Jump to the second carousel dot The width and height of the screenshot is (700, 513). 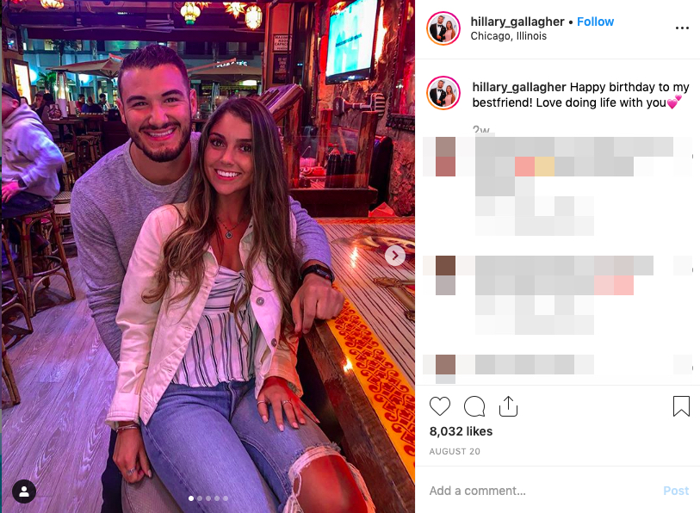200,498
